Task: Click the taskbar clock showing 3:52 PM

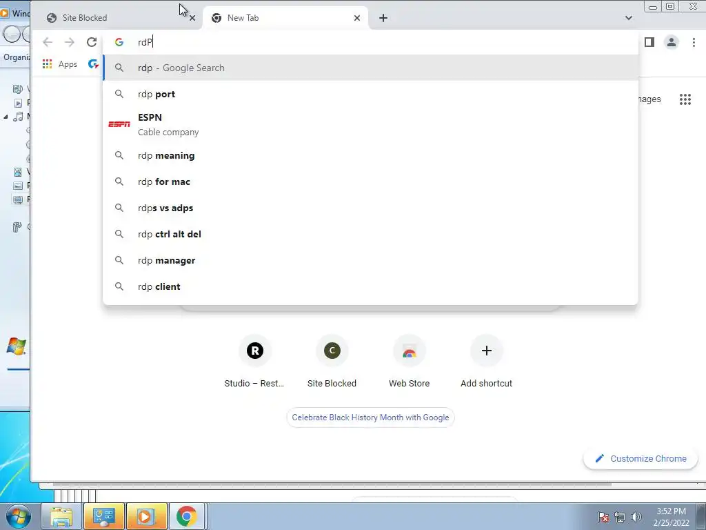Action: tap(671, 517)
